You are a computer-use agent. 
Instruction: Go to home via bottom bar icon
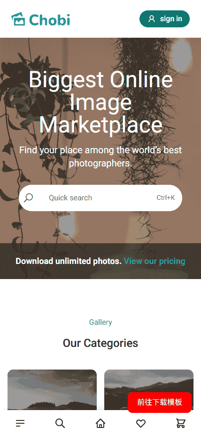[100, 423]
